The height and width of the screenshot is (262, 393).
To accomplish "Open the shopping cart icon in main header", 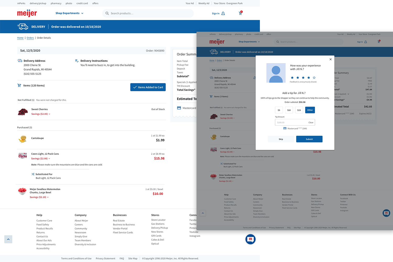I will click(x=240, y=13).
